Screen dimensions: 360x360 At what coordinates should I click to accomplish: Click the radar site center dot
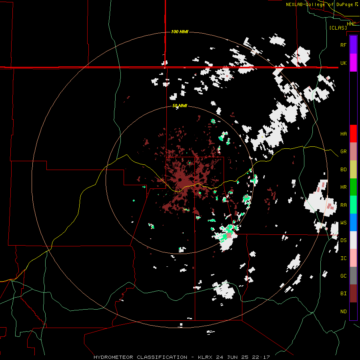180,180
